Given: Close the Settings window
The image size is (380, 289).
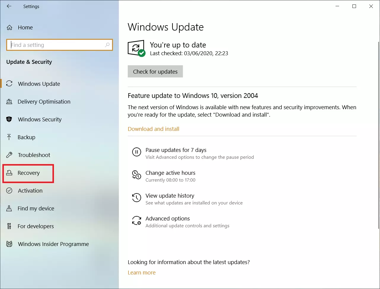Looking at the screenshot, I should coord(371,6).
